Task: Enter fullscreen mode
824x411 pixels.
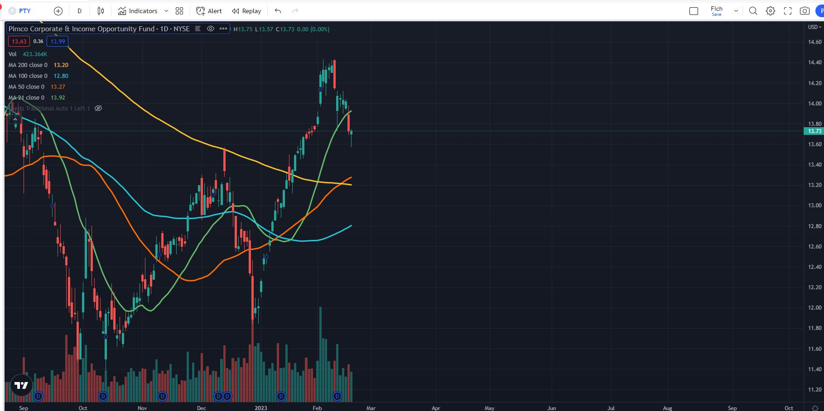Action: (788, 11)
